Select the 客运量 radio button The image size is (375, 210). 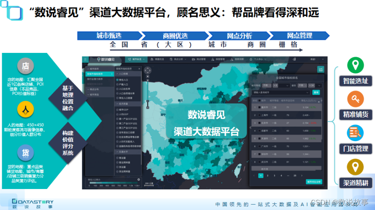(117, 158)
